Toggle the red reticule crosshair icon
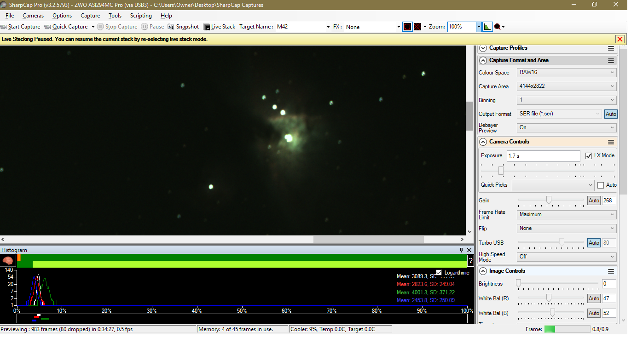This screenshot has height=338, width=631. pos(417,27)
